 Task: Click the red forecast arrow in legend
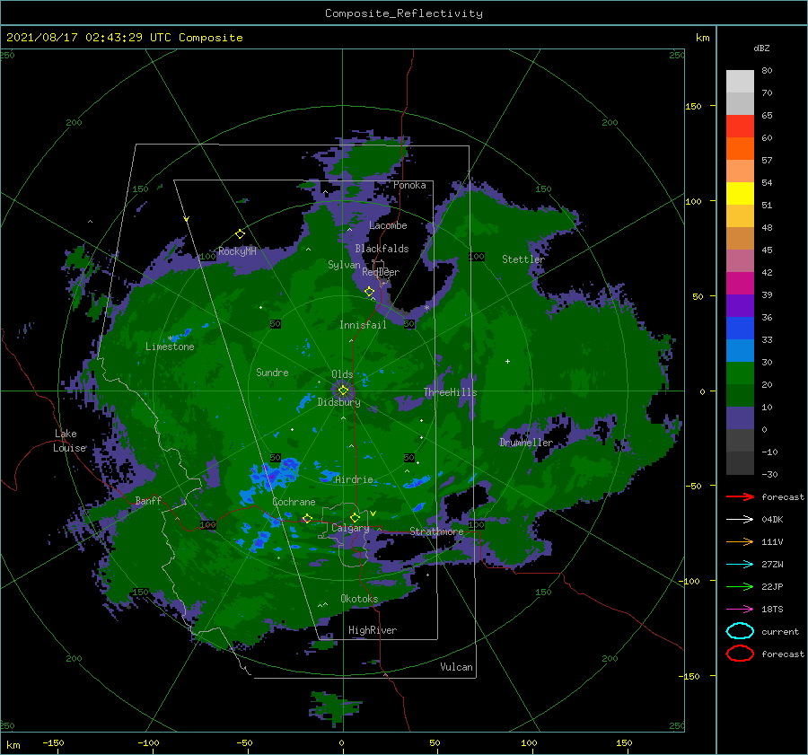[740, 496]
